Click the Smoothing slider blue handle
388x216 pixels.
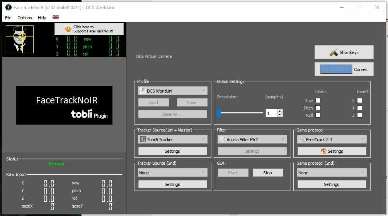(x=219, y=113)
